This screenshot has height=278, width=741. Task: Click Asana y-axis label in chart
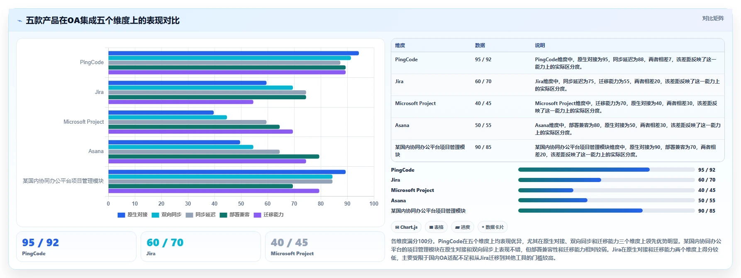tap(96, 151)
